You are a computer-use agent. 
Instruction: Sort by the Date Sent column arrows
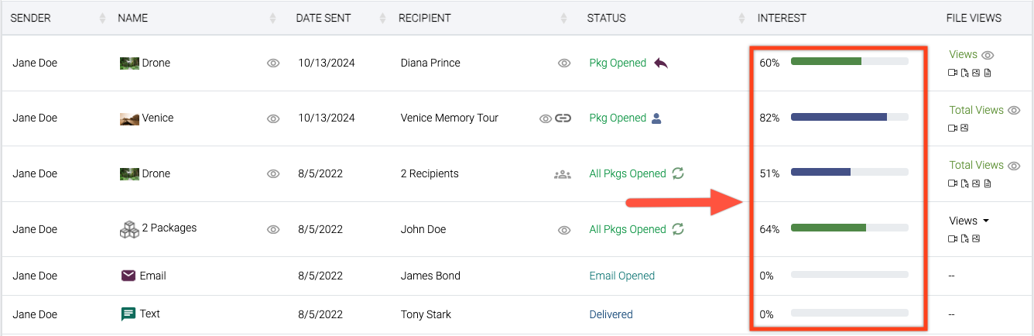tap(382, 18)
